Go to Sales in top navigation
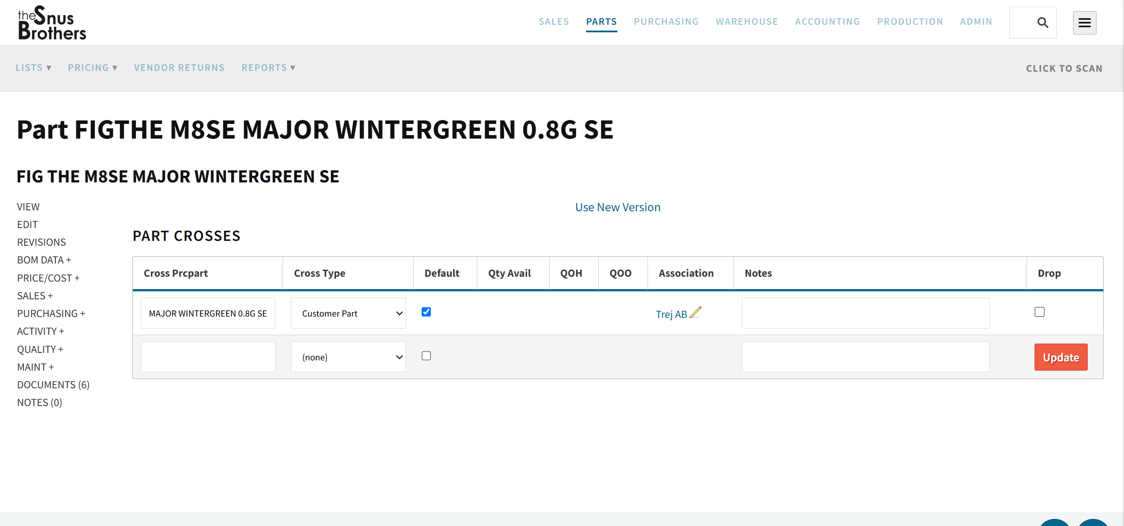The image size is (1124, 526). pyautogui.click(x=554, y=22)
